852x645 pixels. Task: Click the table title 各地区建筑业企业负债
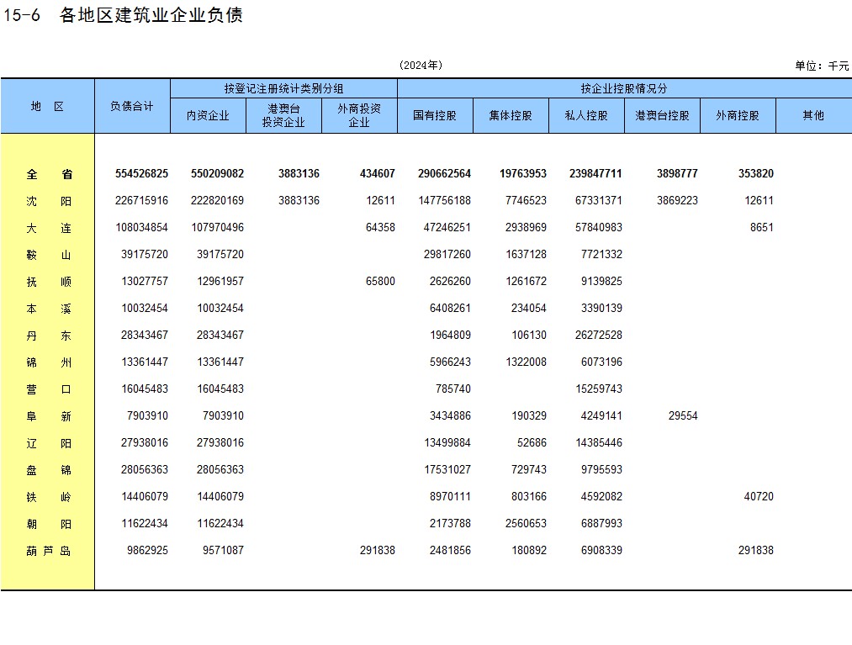pos(151,15)
